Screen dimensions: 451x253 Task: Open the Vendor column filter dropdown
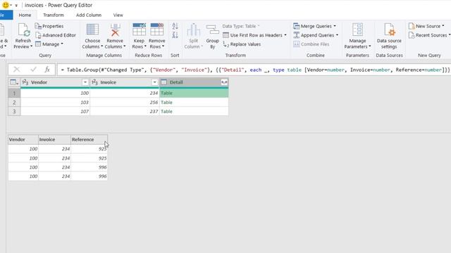[85, 82]
